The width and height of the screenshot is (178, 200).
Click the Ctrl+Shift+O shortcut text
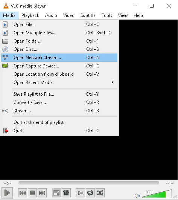point(99,33)
